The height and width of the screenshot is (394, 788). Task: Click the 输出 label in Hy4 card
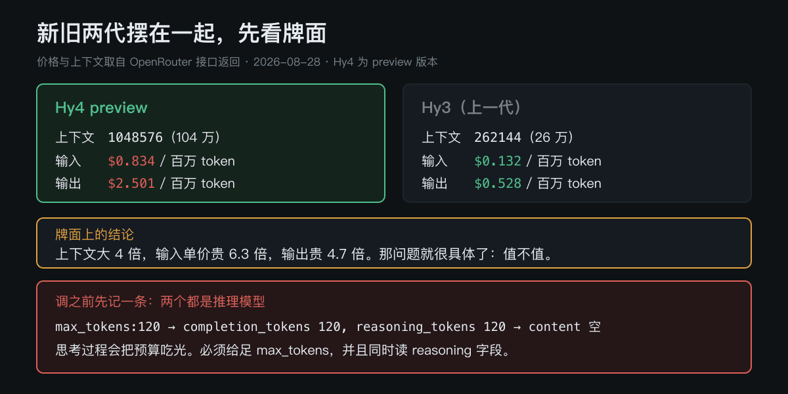click(68, 184)
